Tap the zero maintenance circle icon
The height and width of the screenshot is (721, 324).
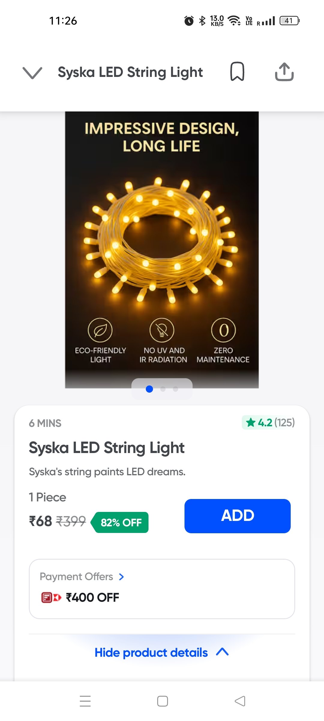(x=223, y=330)
